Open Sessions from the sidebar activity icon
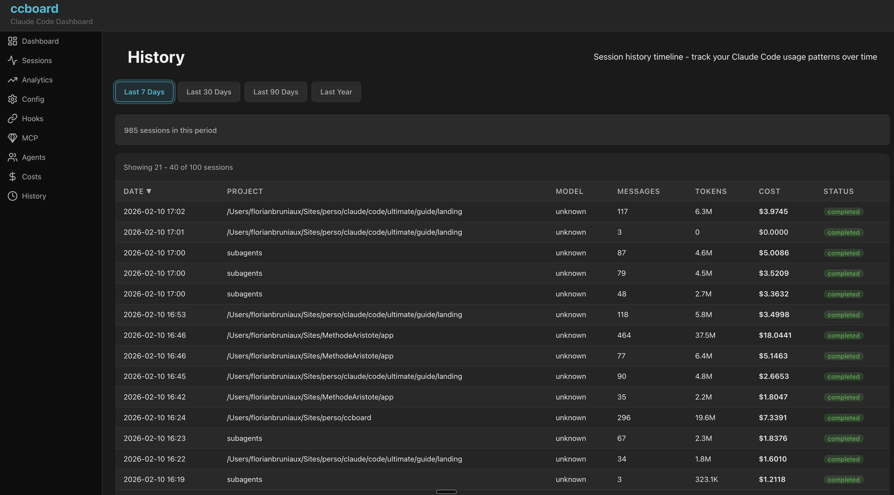This screenshot has width=894, height=495. pos(13,60)
